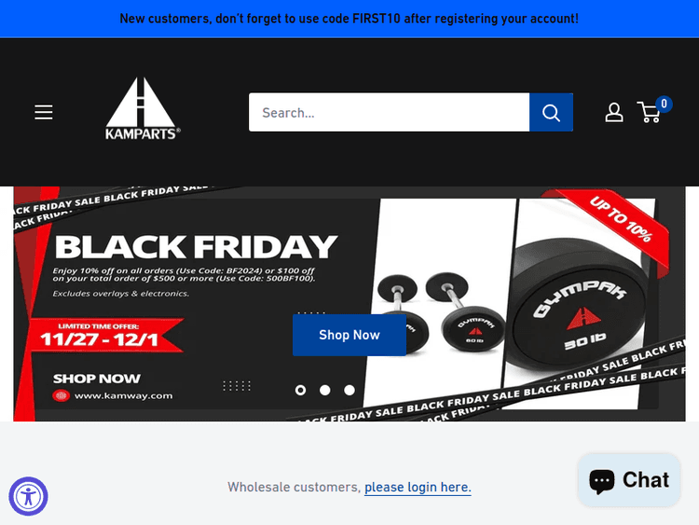
Task: Select the second carousel slide dot
Action: 325,391
